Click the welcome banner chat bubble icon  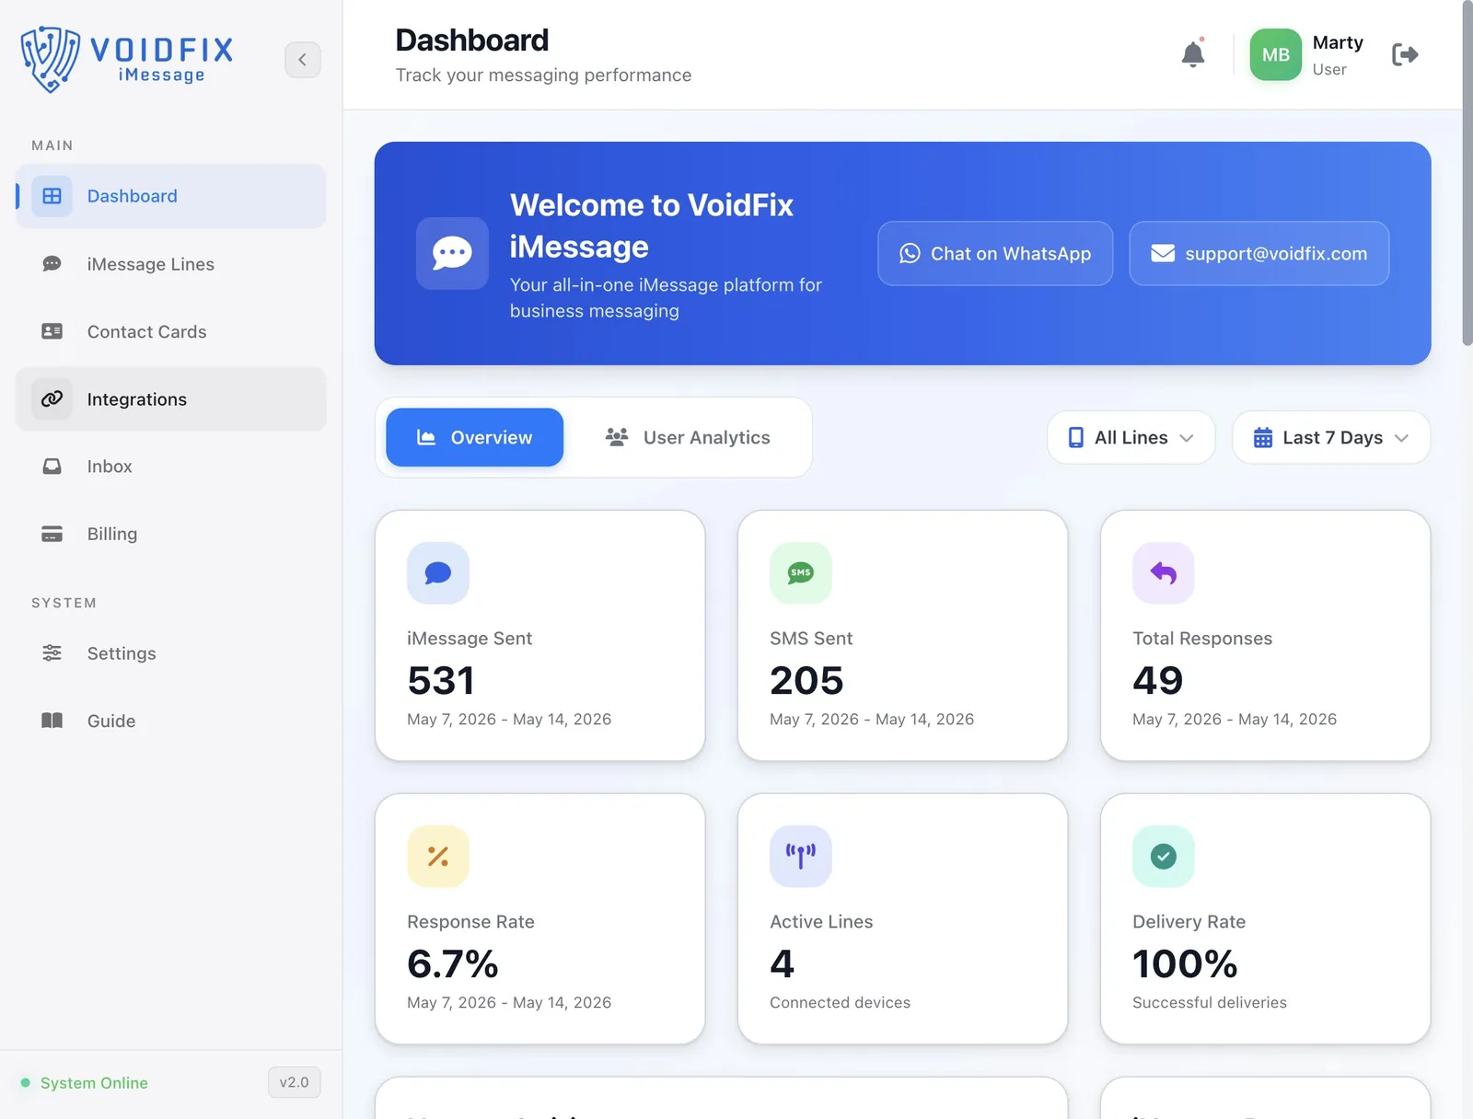click(x=452, y=253)
